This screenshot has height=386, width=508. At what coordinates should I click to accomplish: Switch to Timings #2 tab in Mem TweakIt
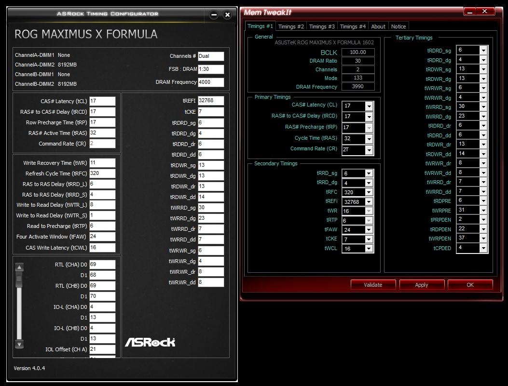pyautogui.click(x=291, y=27)
